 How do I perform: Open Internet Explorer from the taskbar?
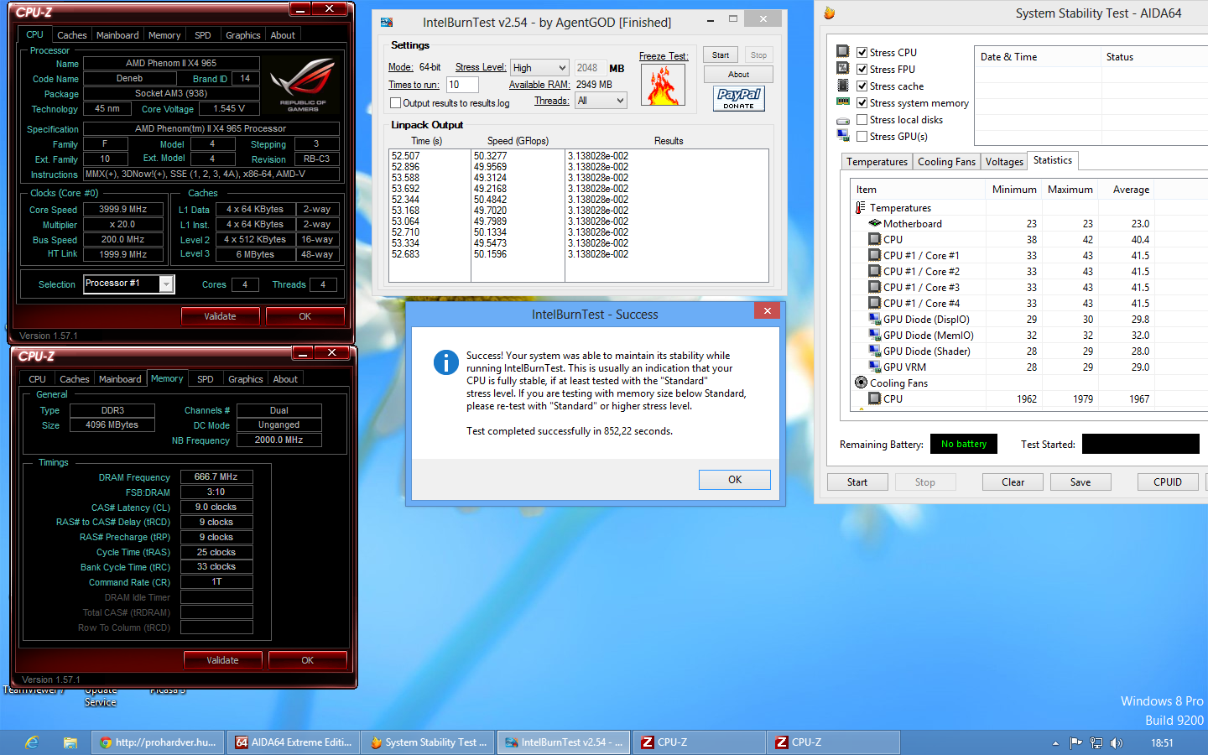[x=31, y=742]
